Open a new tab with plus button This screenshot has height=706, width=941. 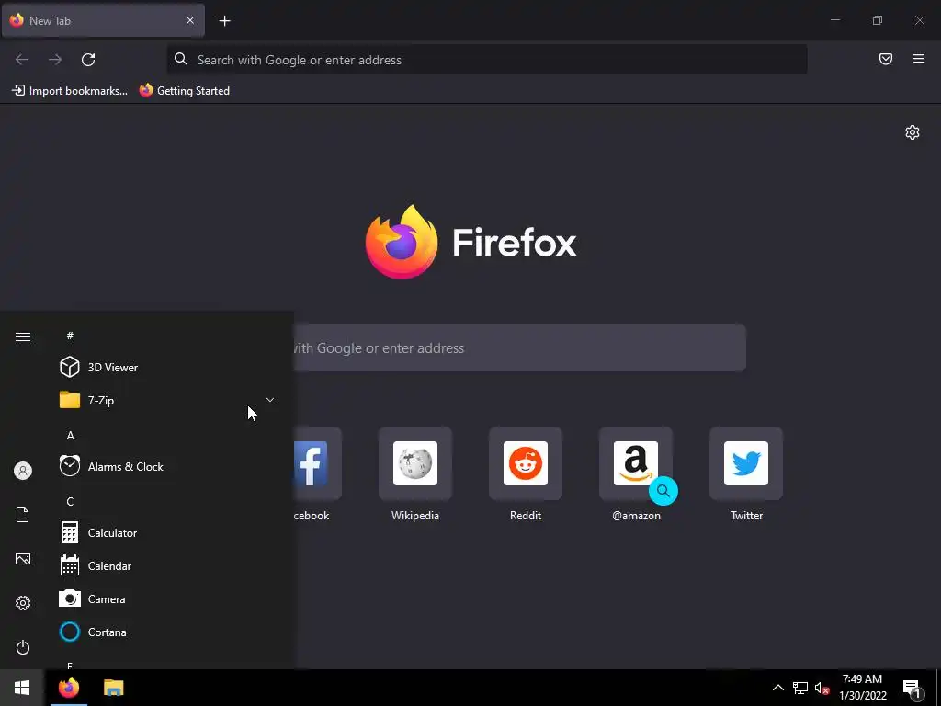(x=224, y=21)
